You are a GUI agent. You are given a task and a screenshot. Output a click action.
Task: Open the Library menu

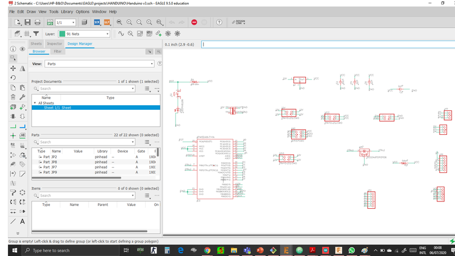pos(67,11)
